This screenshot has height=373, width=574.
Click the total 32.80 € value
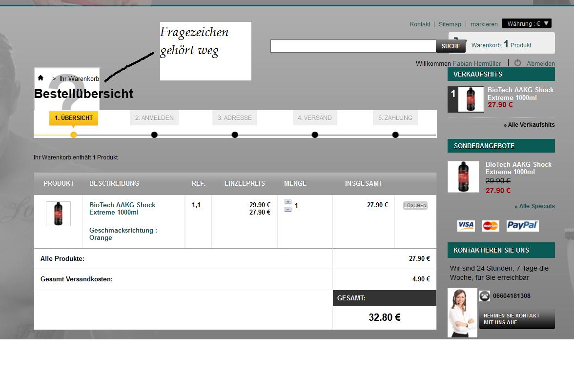385,317
